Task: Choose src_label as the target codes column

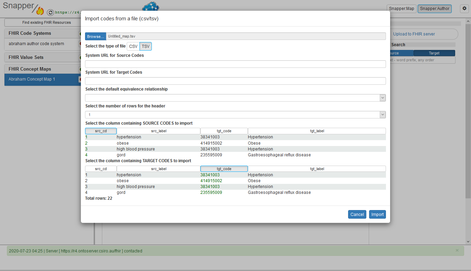Action: [159, 169]
